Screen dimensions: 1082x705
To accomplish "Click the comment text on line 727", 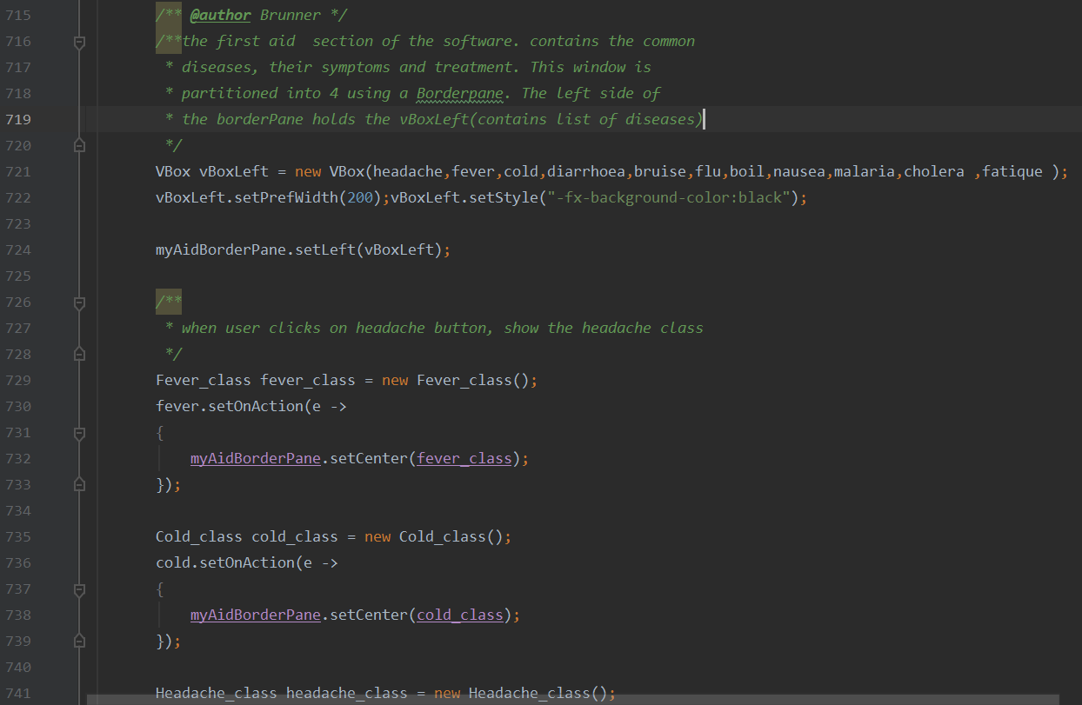I will click(x=442, y=328).
